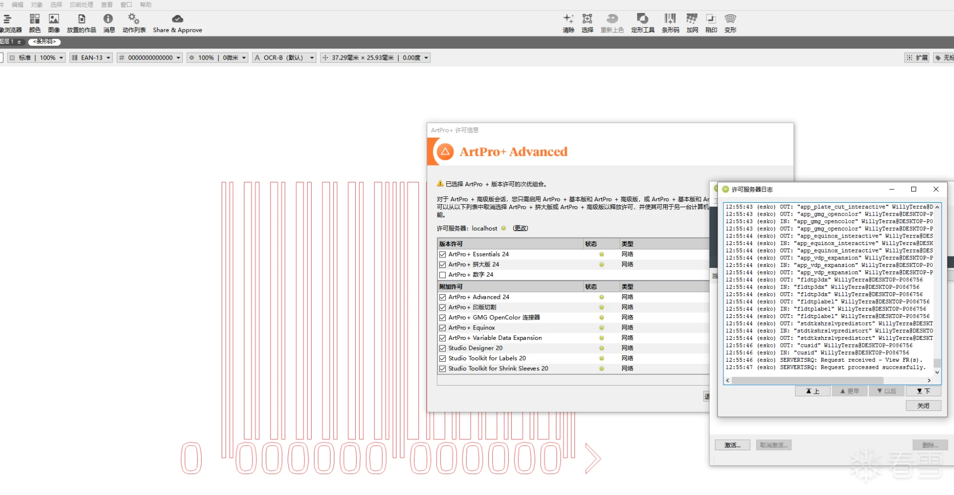Click the warning triangle icon in license dialog
The width and height of the screenshot is (954, 495).
click(440, 184)
